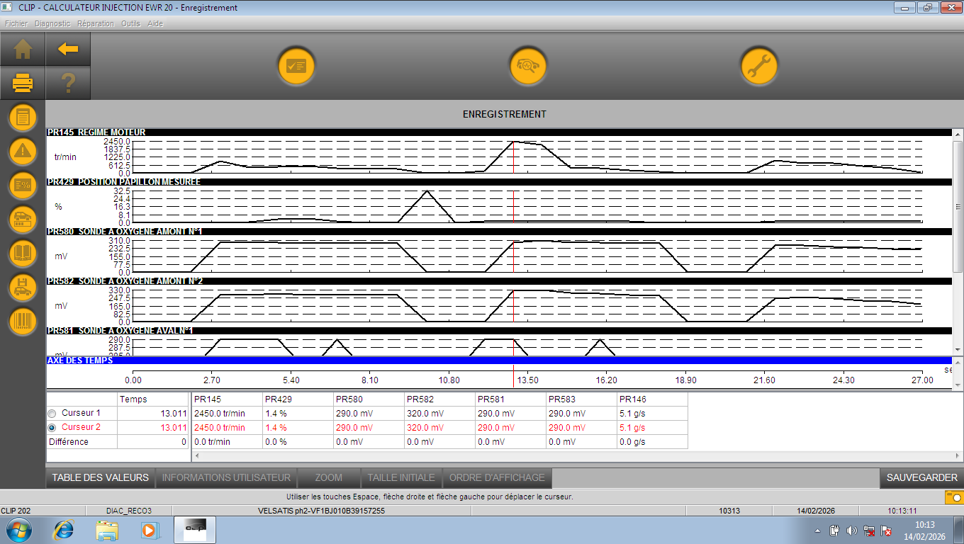Select the Curseur 2 radio button
The image size is (964, 544).
point(52,428)
